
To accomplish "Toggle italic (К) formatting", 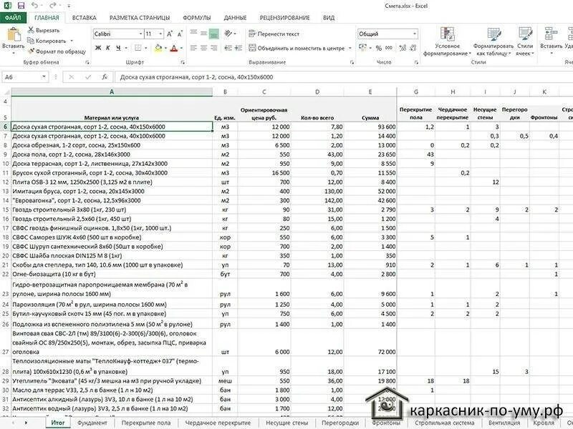I will (108, 48).
